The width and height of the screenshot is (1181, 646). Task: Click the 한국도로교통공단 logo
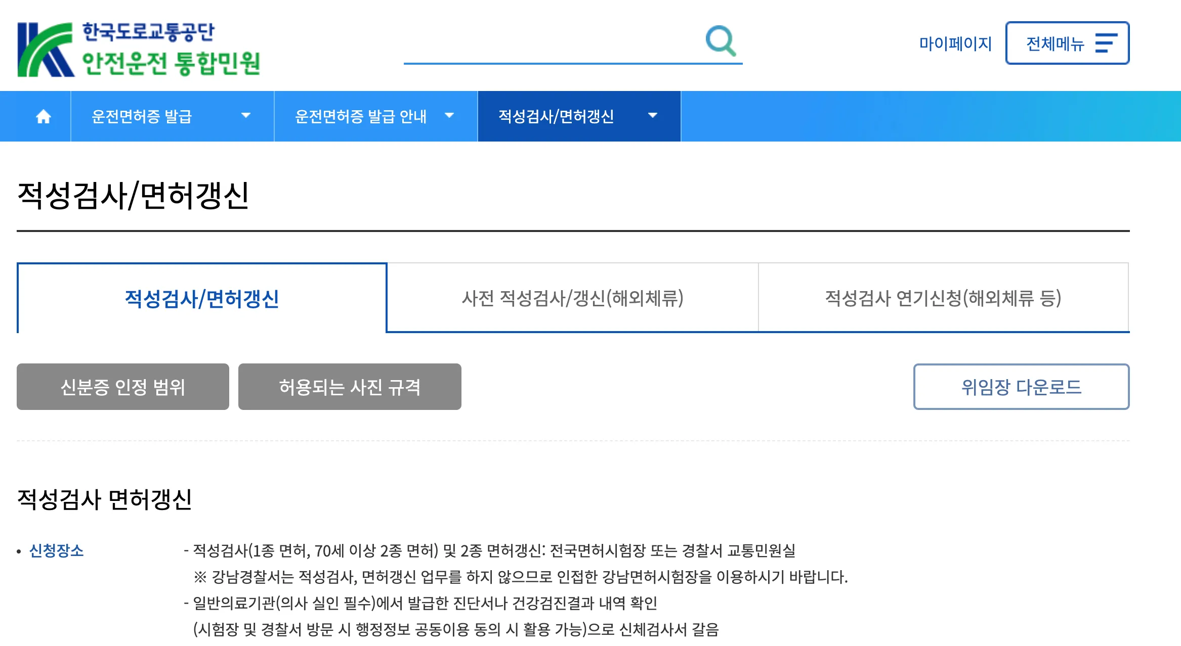46,50
